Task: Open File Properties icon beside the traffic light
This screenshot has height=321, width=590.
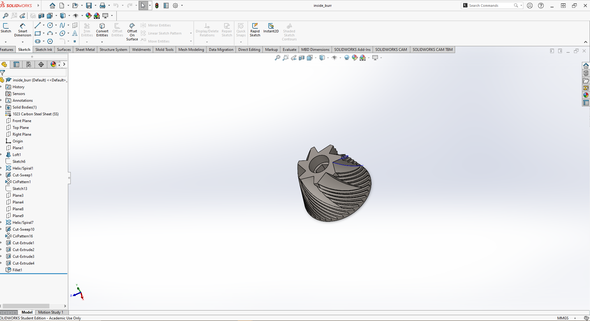Action: point(166,6)
